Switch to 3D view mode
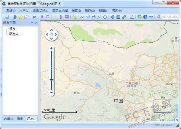The width and height of the screenshot is (181, 129). 34,17
